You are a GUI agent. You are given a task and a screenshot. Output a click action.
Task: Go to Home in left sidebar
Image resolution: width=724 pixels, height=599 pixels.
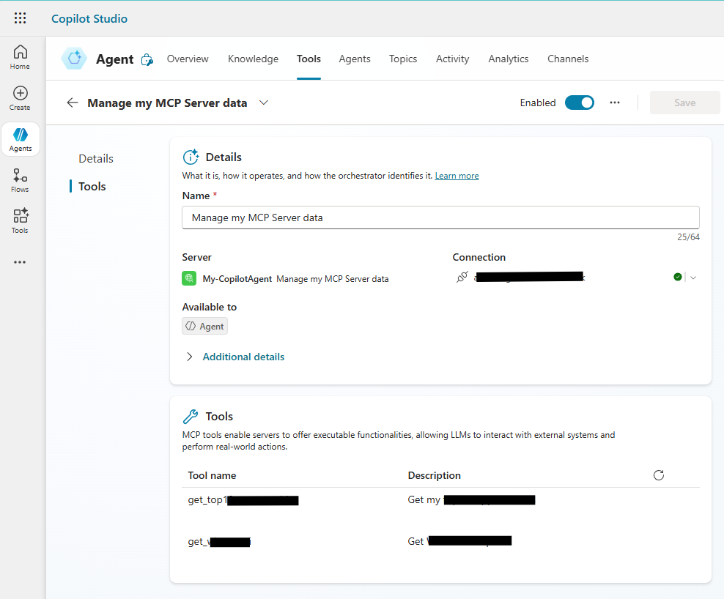[20, 57]
